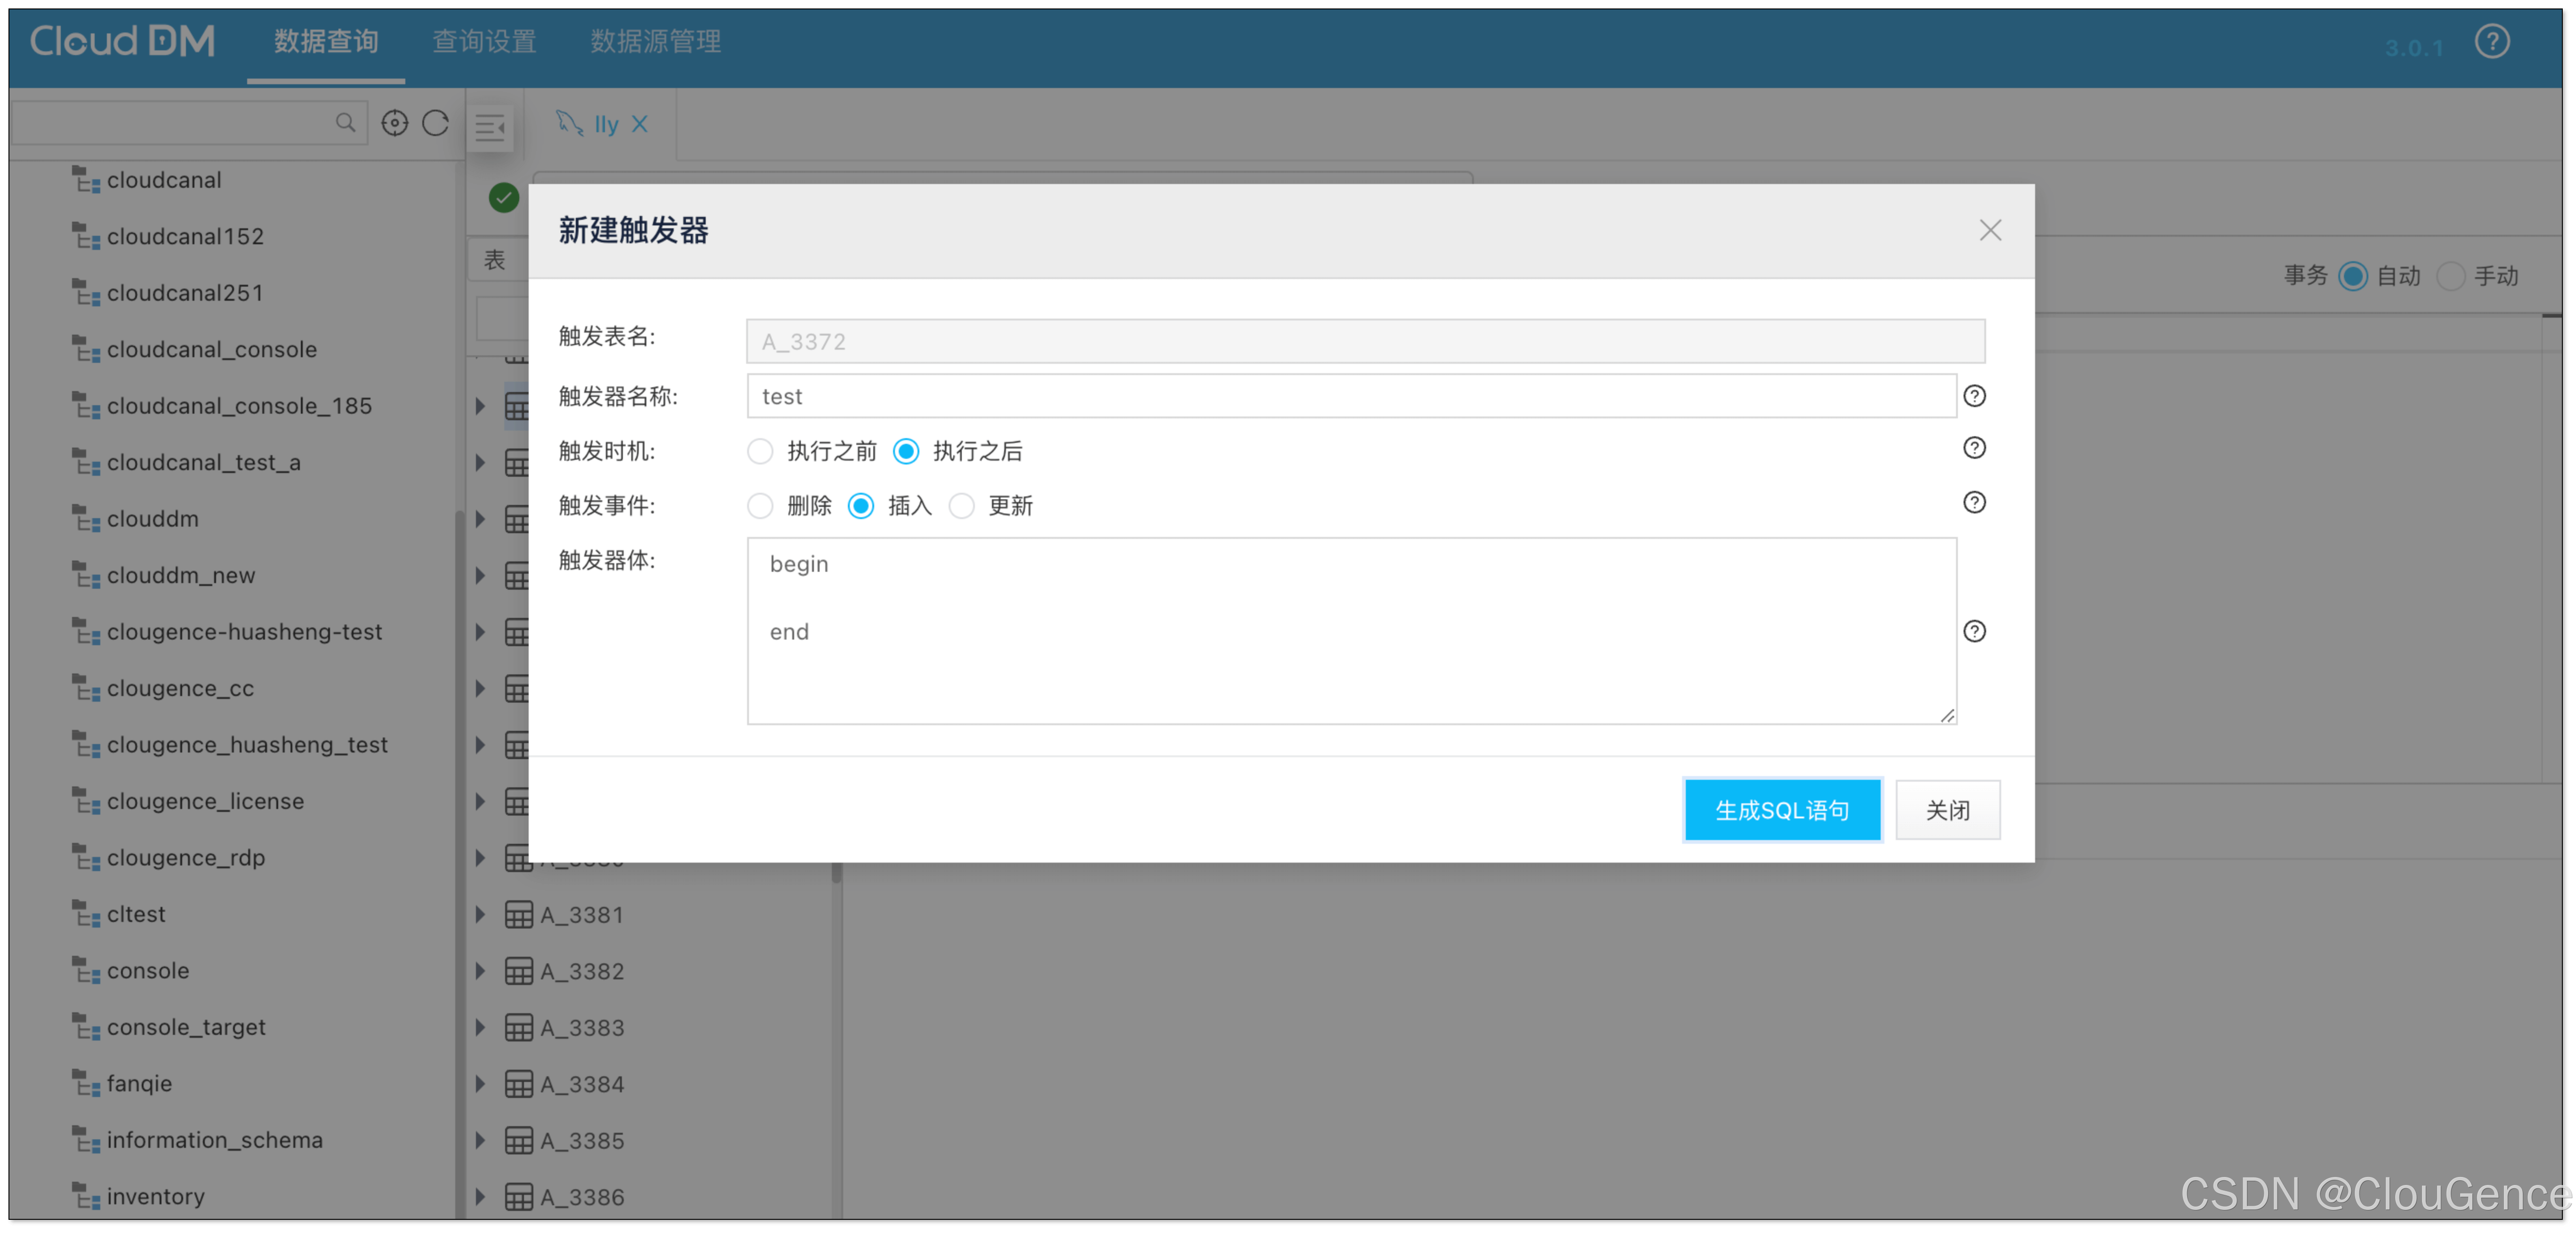Screen dimensions: 2576x1233
Task: Select the 执行之前 radio option
Action: click(760, 452)
